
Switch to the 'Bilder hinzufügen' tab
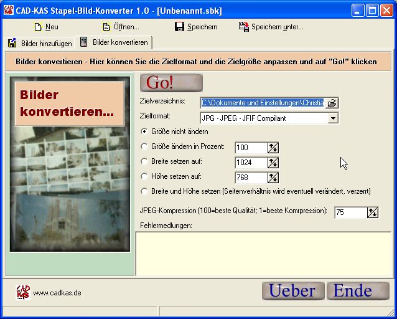click(40, 43)
